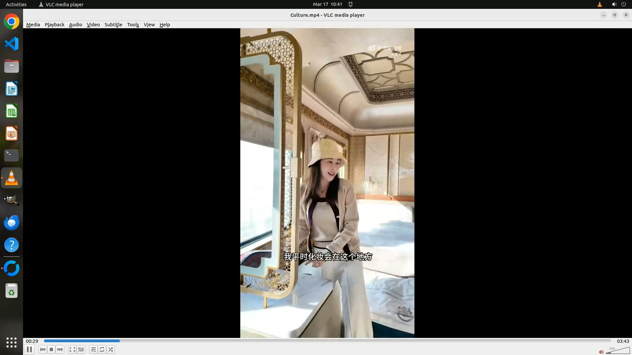This screenshot has height=355, width=632.
Task: Click the elapsed time label 00:29
Action: tap(32, 341)
